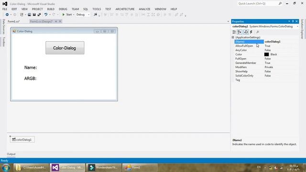Image resolution: width=306 pixels, height=172 pixels.
Task: Click the Navigate Backward toolbar arrow
Action: tap(7, 15)
